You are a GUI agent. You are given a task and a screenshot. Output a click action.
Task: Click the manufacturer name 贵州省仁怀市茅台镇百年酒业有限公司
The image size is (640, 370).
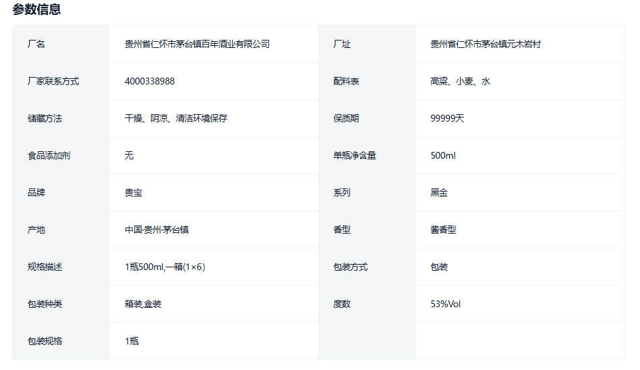pyautogui.click(x=197, y=44)
